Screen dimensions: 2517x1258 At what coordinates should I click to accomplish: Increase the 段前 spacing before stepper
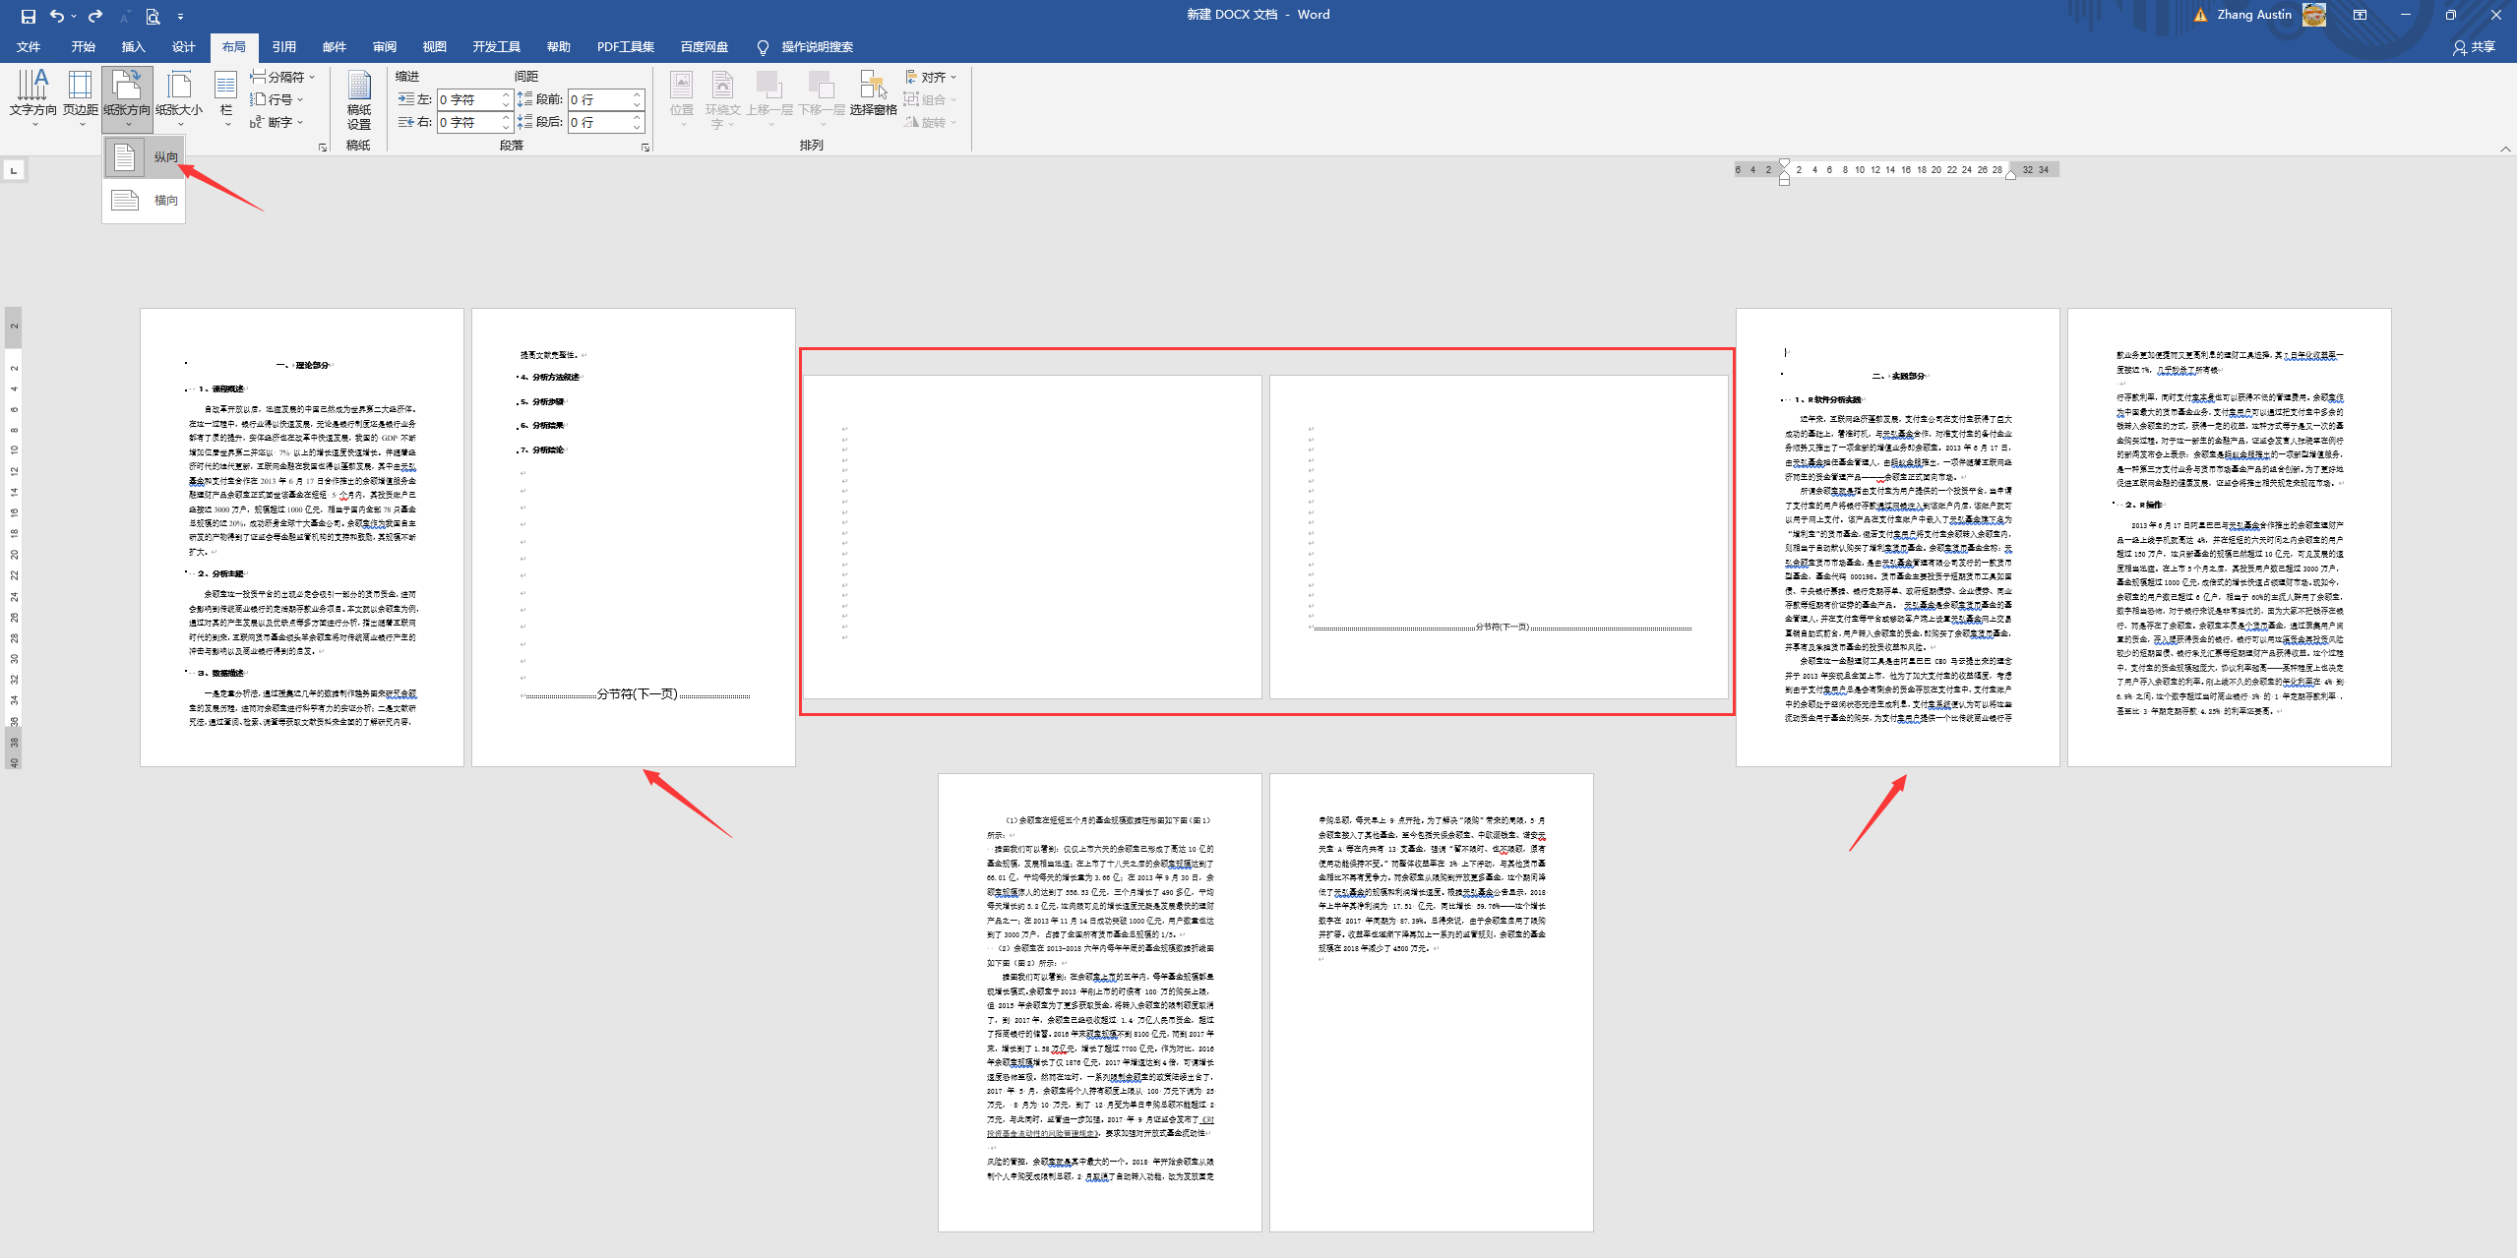(638, 94)
